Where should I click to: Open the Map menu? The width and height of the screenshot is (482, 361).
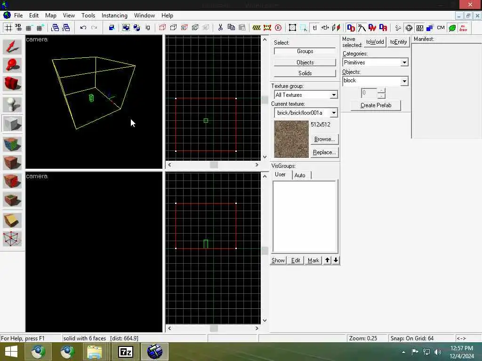[50, 16]
